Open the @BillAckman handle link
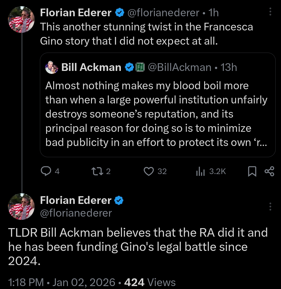The width and height of the screenshot is (281, 289). pos(179,67)
